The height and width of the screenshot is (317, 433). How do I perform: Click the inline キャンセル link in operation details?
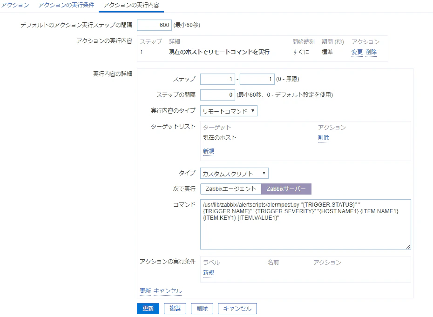(168, 291)
